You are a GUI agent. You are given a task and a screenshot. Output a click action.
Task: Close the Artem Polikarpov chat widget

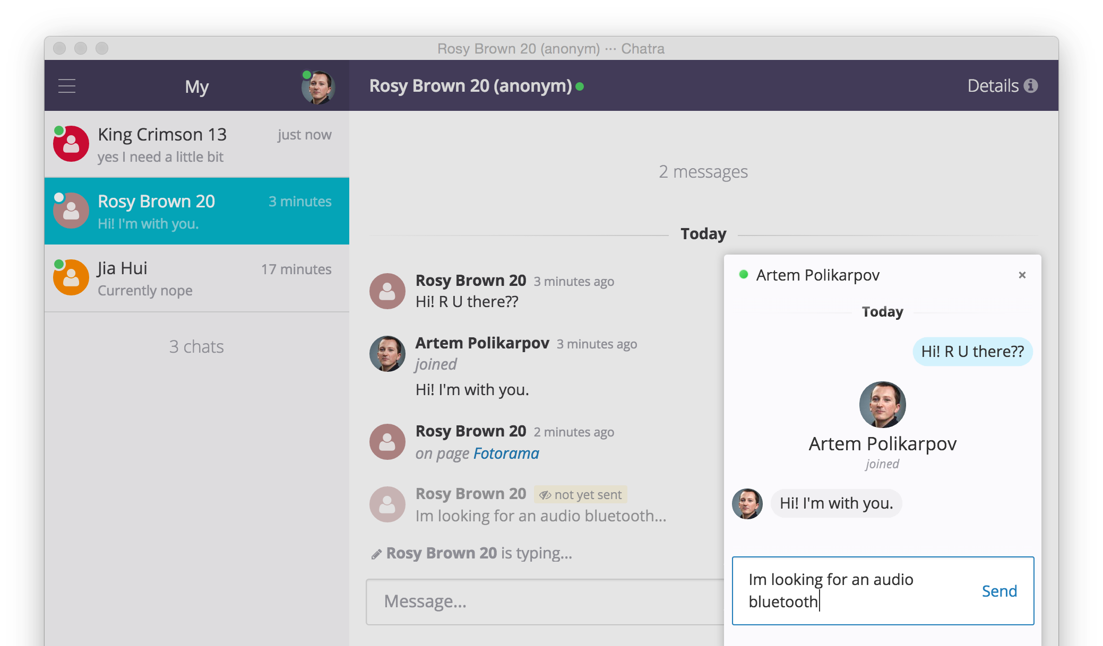click(1022, 275)
